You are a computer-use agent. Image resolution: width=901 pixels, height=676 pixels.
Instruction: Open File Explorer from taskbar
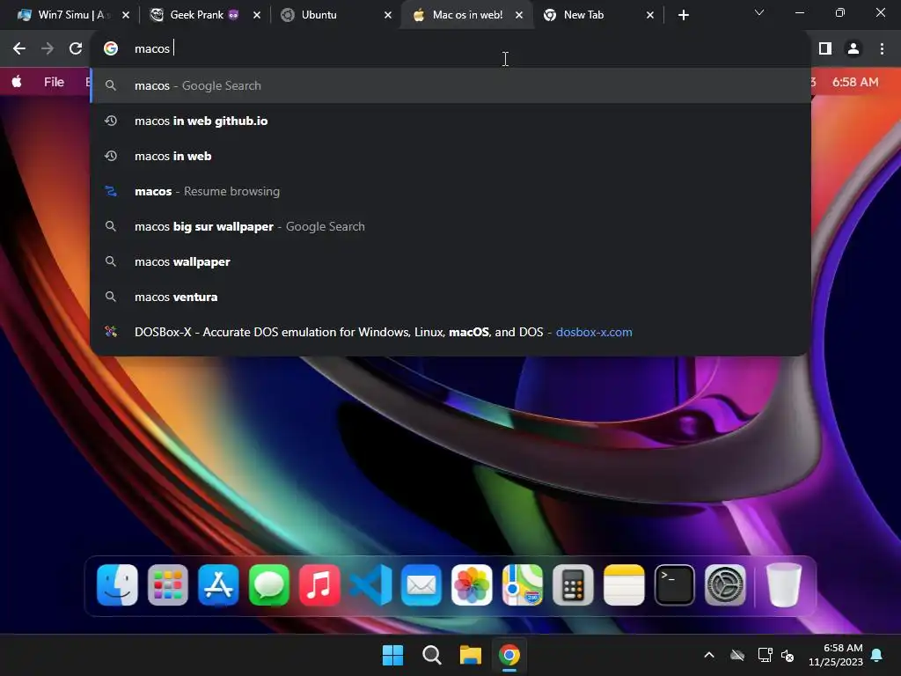[x=471, y=655]
